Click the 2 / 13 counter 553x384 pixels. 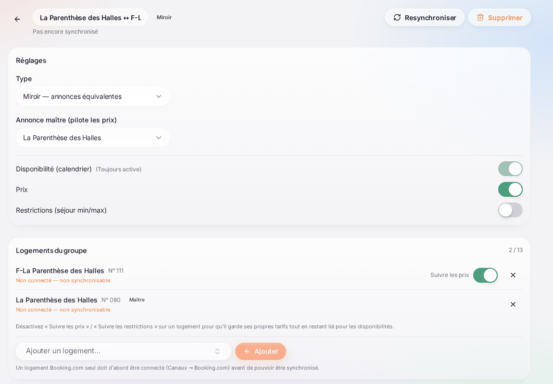coord(515,250)
